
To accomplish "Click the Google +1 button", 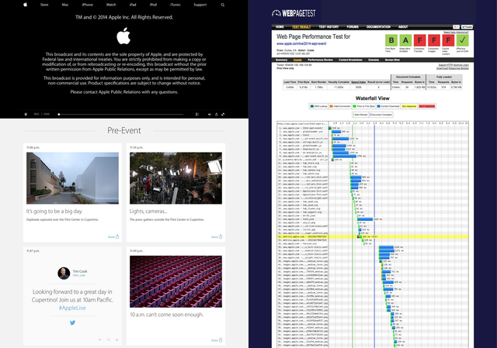I will (456, 27).
